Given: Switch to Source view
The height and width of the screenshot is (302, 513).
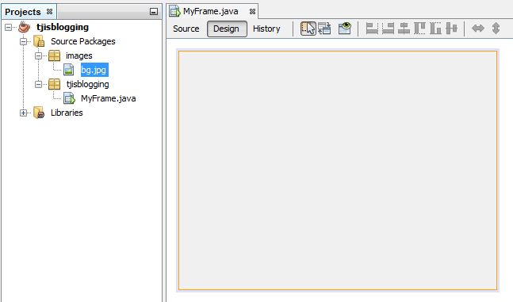Looking at the screenshot, I should pos(186,29).
